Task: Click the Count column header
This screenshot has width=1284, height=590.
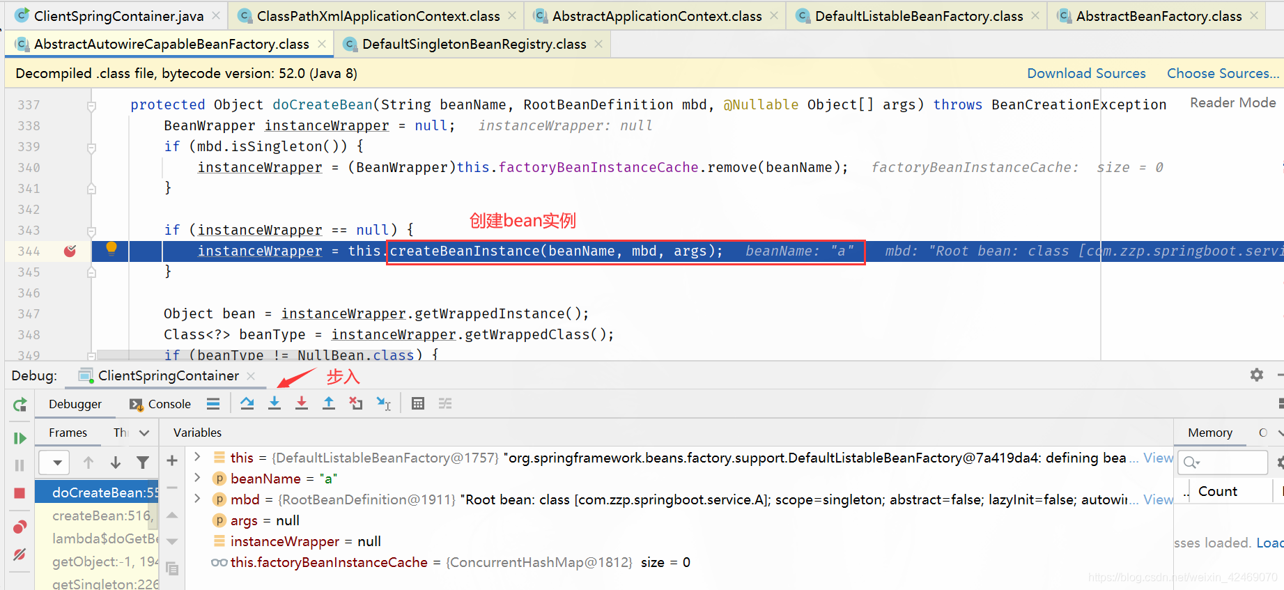Action: click(1218, 491)
